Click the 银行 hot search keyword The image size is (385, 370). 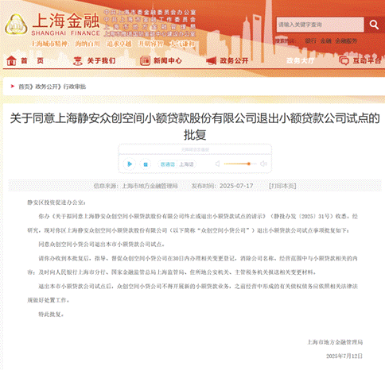(x=310, y=41)
